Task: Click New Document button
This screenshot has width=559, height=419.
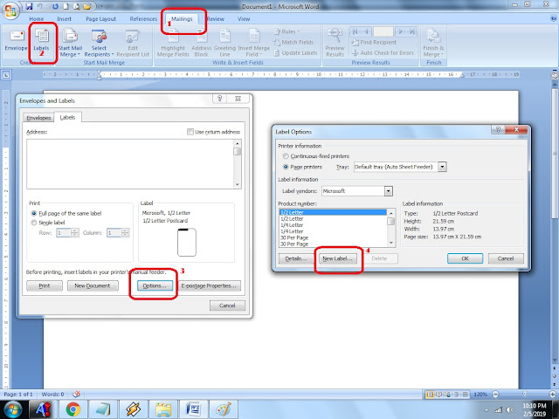Action: [x=93, y=285]
